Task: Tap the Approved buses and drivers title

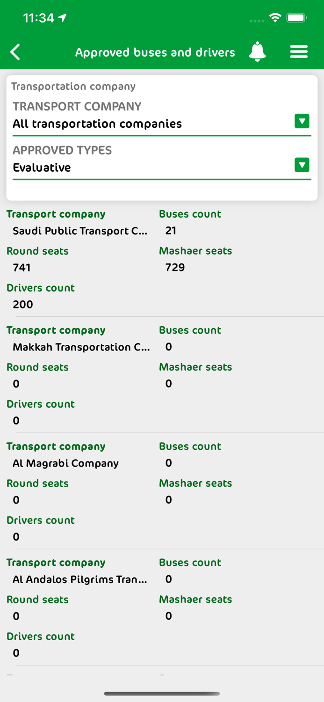Action: coord(155,52)
